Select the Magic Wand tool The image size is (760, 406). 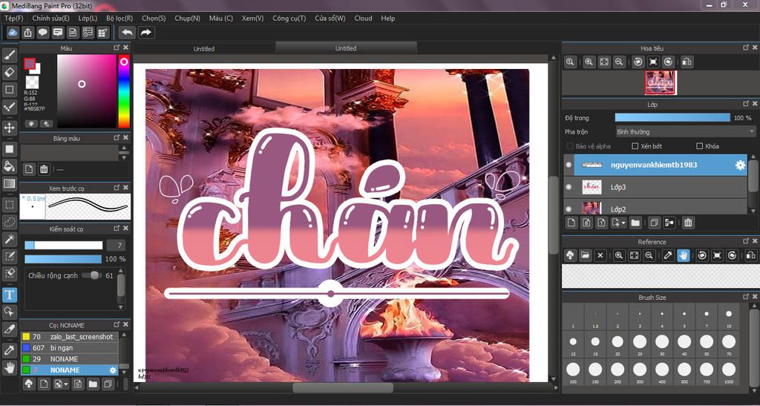tap(9, 239)
